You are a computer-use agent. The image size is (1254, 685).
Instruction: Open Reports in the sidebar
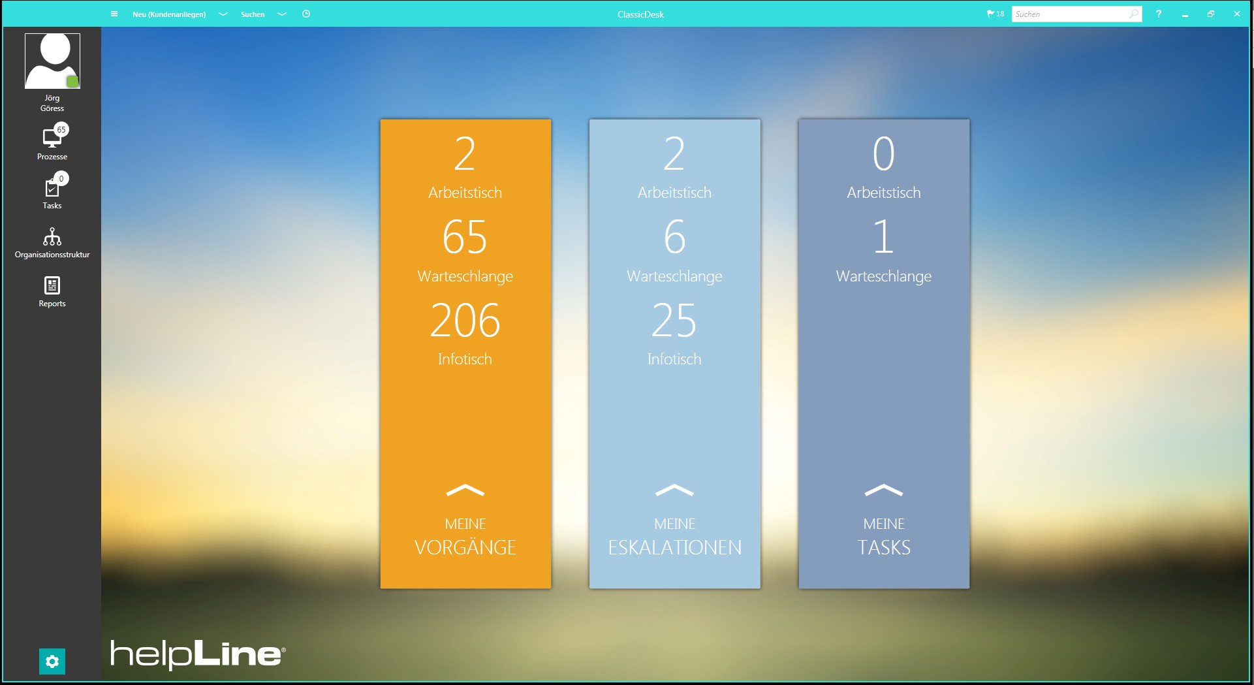(x=52, y=292)
